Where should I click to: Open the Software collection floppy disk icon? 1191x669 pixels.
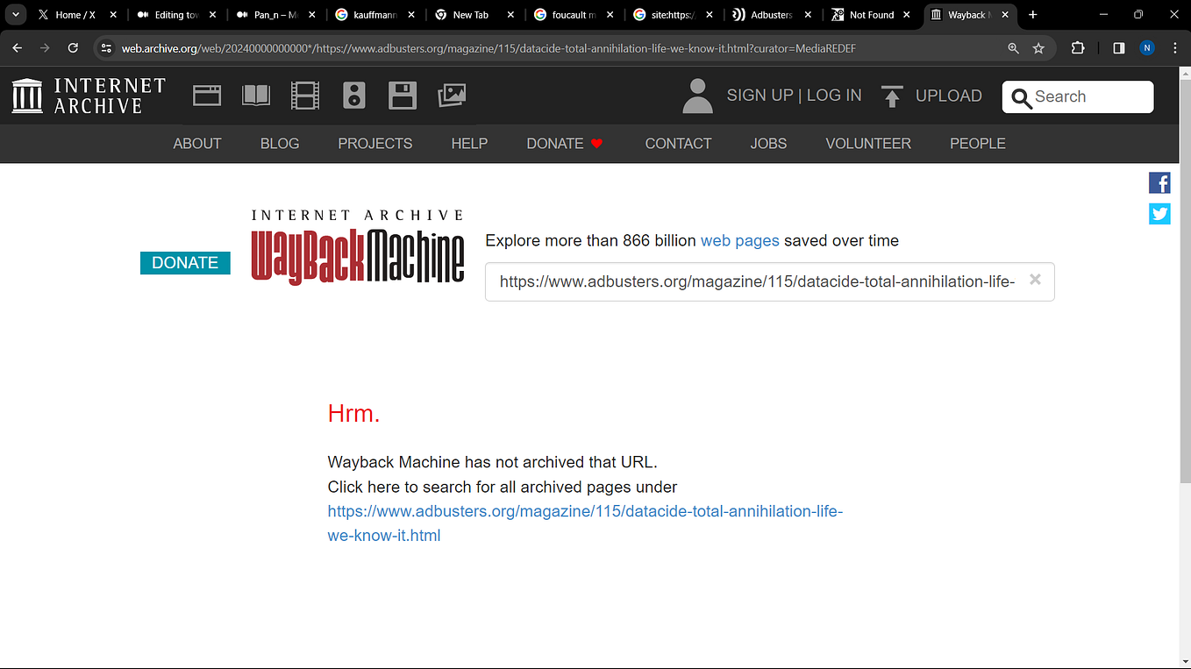click(403, 95)
